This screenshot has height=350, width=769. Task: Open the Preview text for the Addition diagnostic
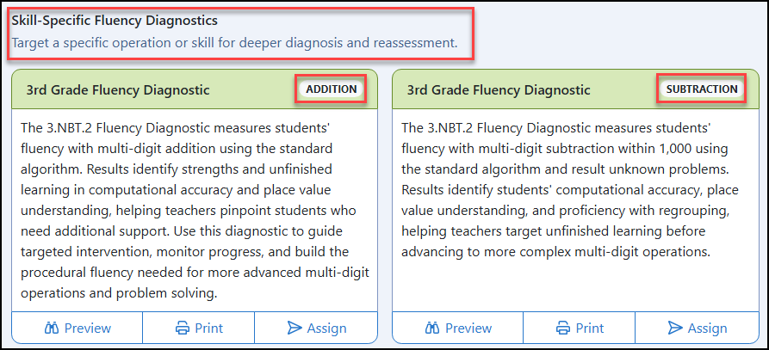point(88,328)
